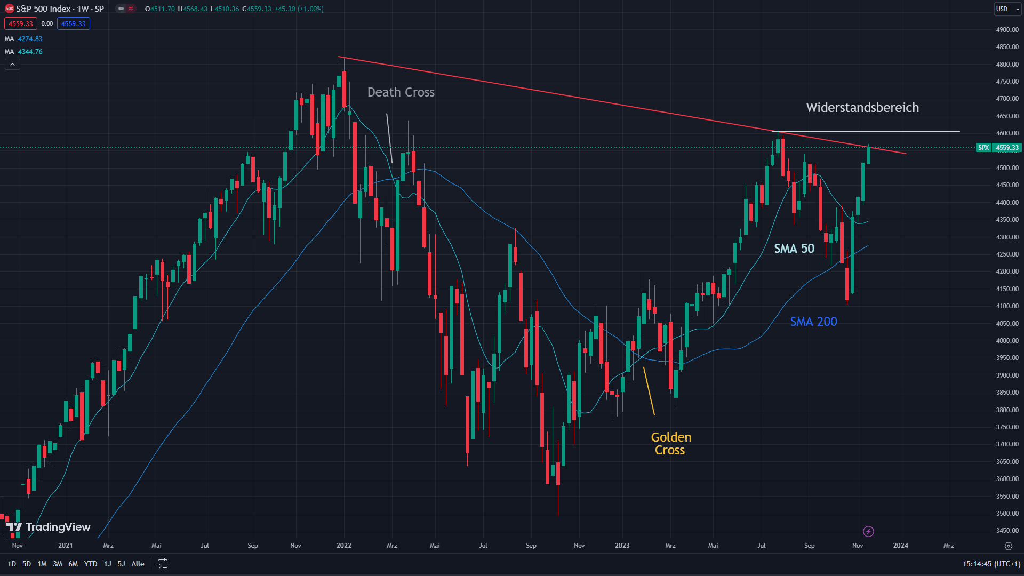This screenshot has width=1024, height=576.
Task: Click the red S&P 500 symbol logo
Action: [9, 9]
